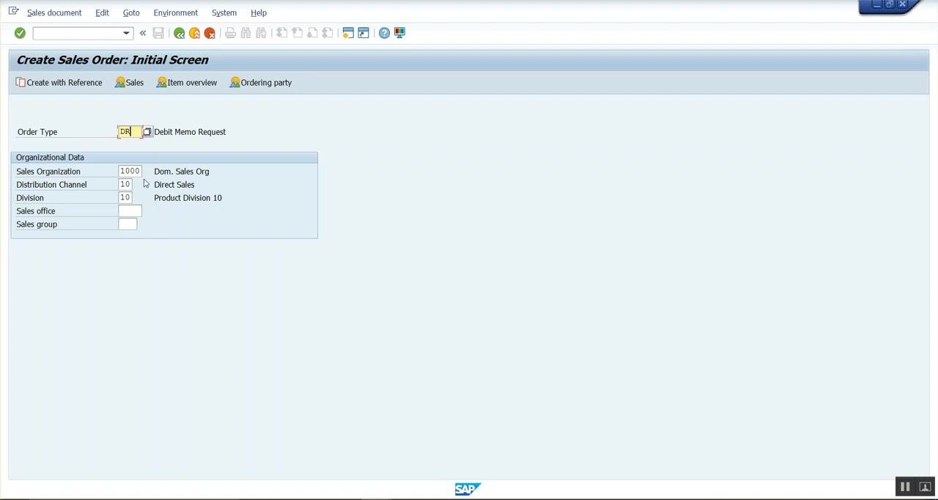The width and height of the screenshot is (938, 500).
Task: Click the empty Sales office field
Action: 130,211
